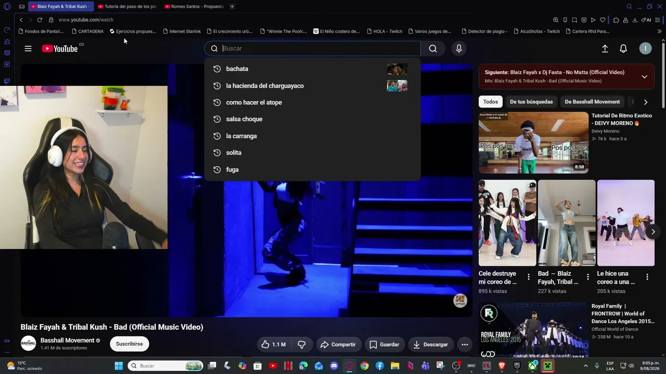Viewport: 666px width, 374px height.
Task: Subscribe with the 'Suscribirse' button
Action: click(x=130, y=344)
